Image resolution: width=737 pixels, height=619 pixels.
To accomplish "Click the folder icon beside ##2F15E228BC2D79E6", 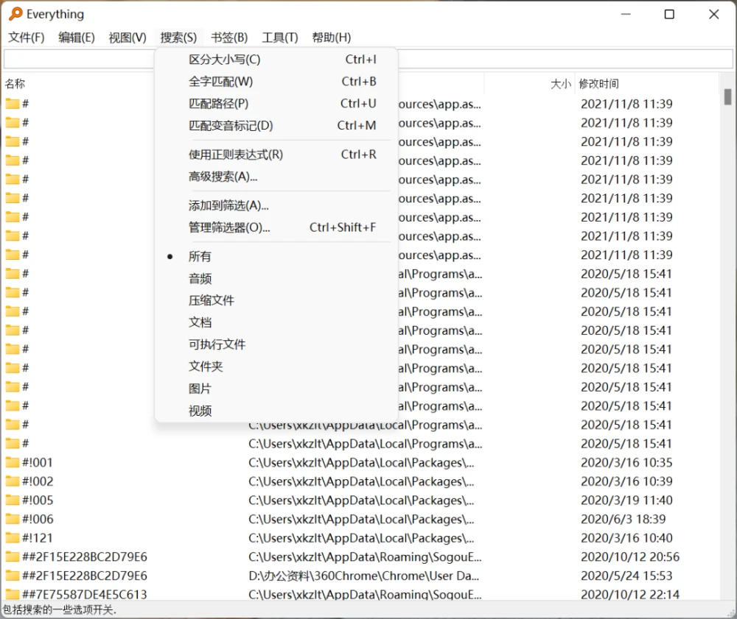I will point(14,556).
